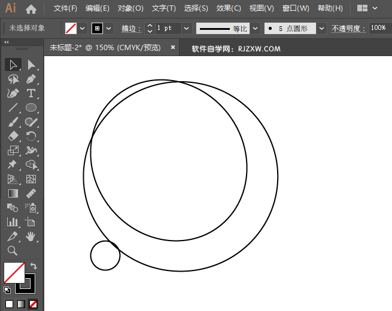Viewport: 392px width, 311px height.
Task: Open the 编辑(E) menu
Action: pos(97,8)
